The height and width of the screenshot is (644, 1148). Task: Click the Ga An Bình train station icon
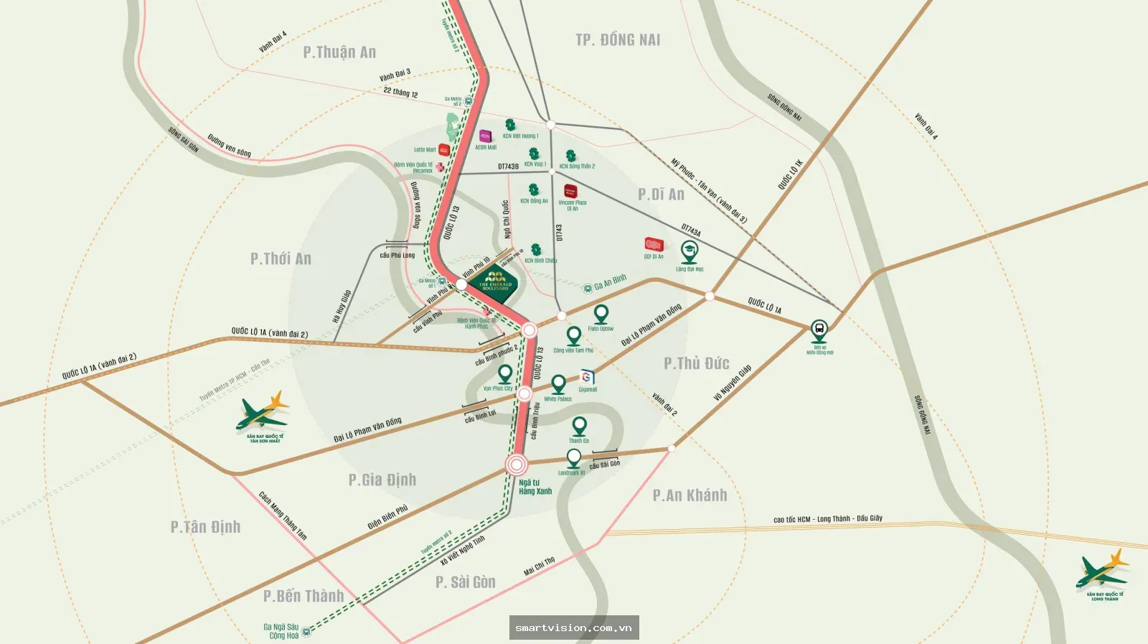pos(588,288)
